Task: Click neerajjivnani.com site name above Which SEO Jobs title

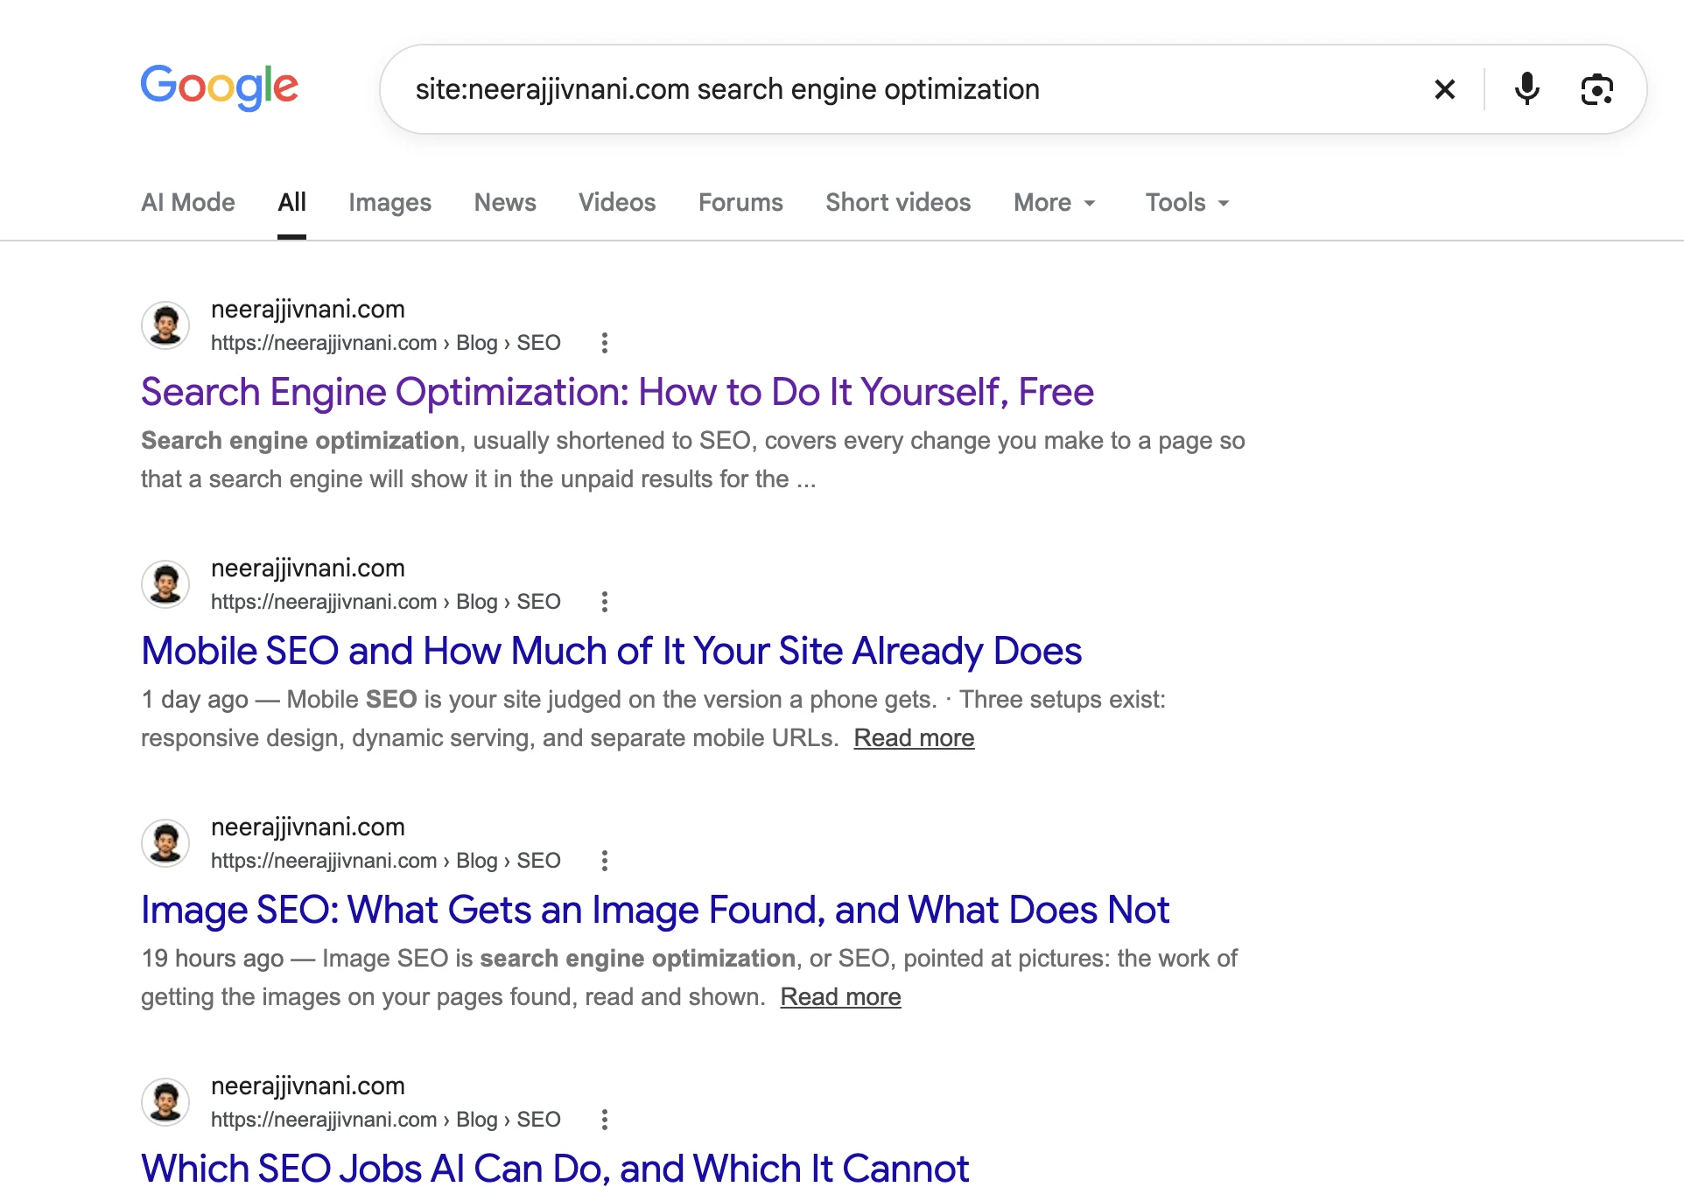Action: point(308,1086)
